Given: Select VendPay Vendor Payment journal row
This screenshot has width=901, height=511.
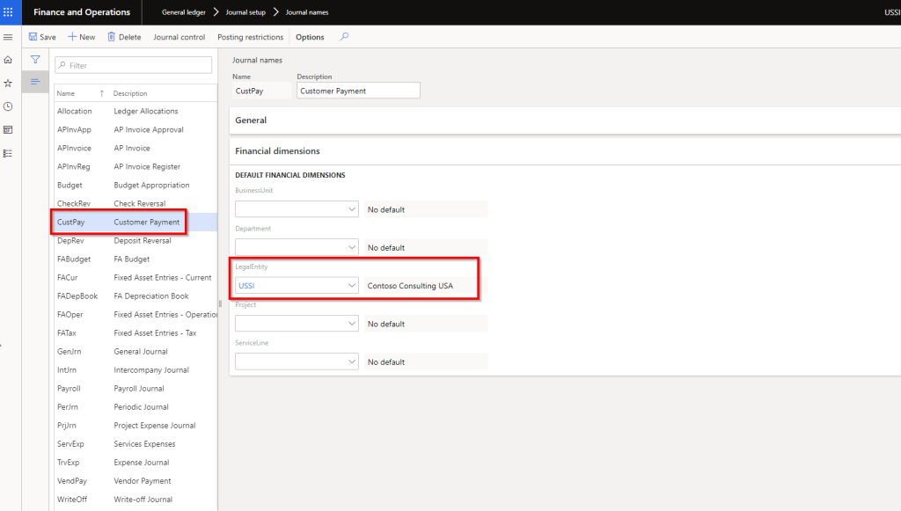Looking at the screenshot, I should coord(132,481).
